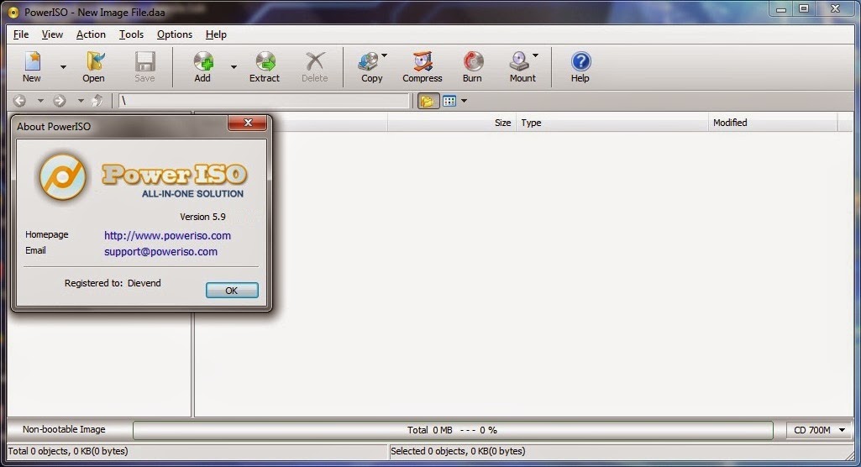Click the PowerISO disc logo in dialog

coord(63,177)
